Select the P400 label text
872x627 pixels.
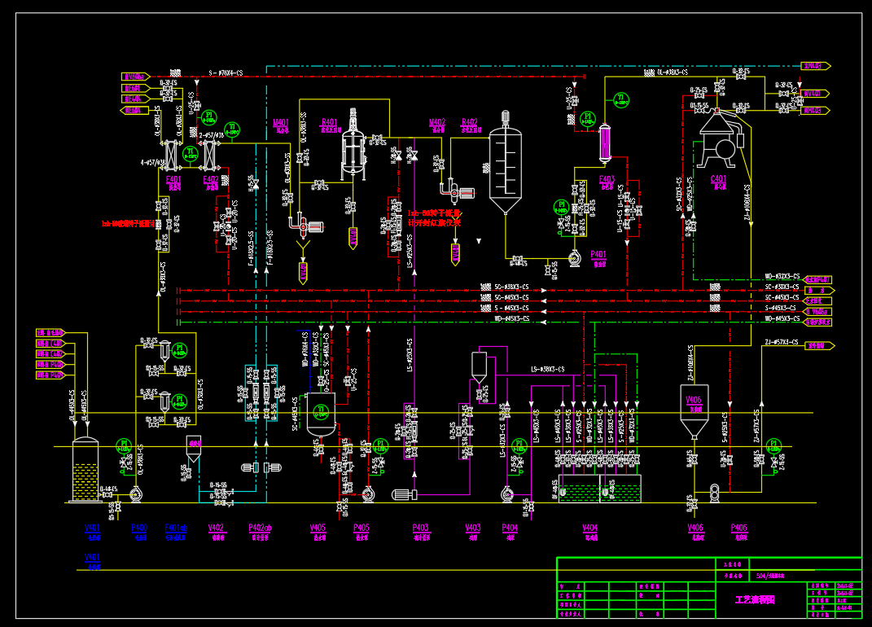point(139,528)
